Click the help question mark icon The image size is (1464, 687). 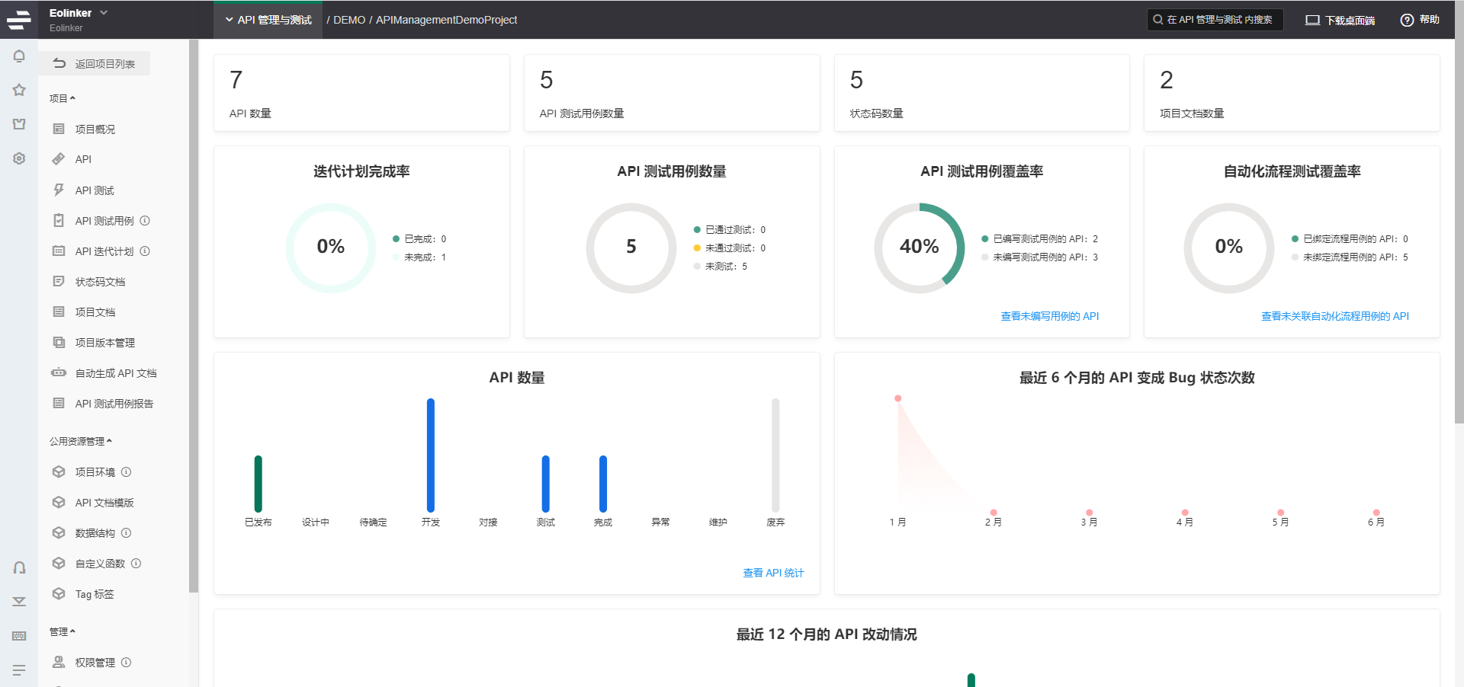(1407, 20)
